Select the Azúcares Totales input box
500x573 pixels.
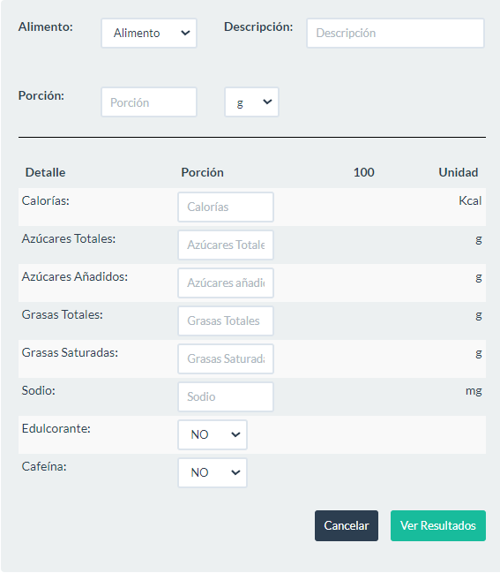coord(226,245)
